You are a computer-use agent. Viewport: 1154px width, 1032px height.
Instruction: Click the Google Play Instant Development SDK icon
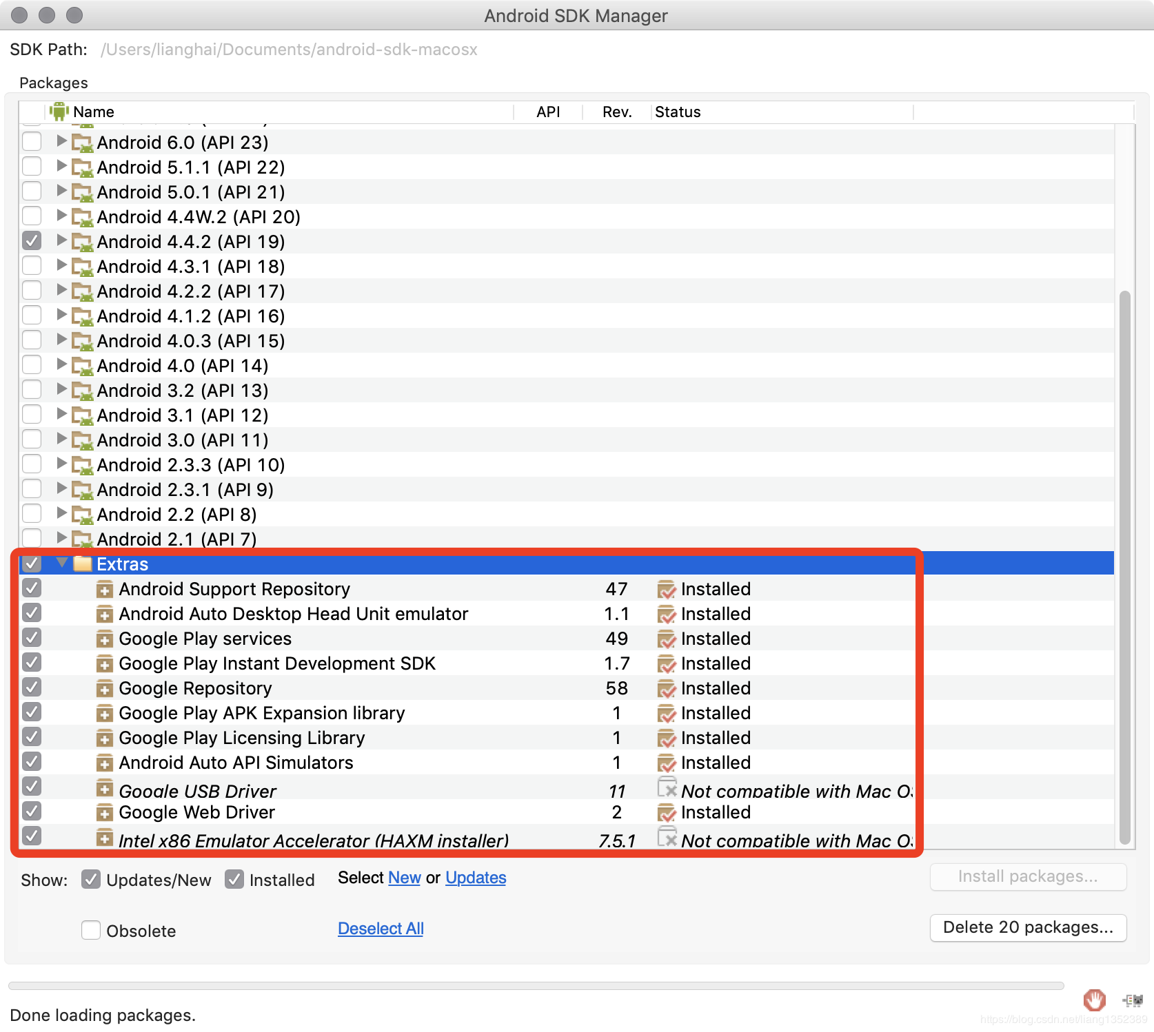[104, 663]
